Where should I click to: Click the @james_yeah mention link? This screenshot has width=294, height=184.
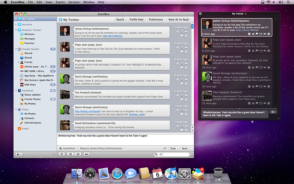tap(137, 114)
